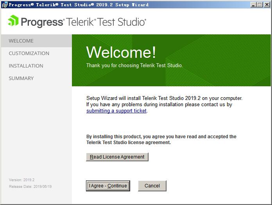272x205 pixels.
Task: Minimize the Setup Wizard window
Action: (253, 5)
